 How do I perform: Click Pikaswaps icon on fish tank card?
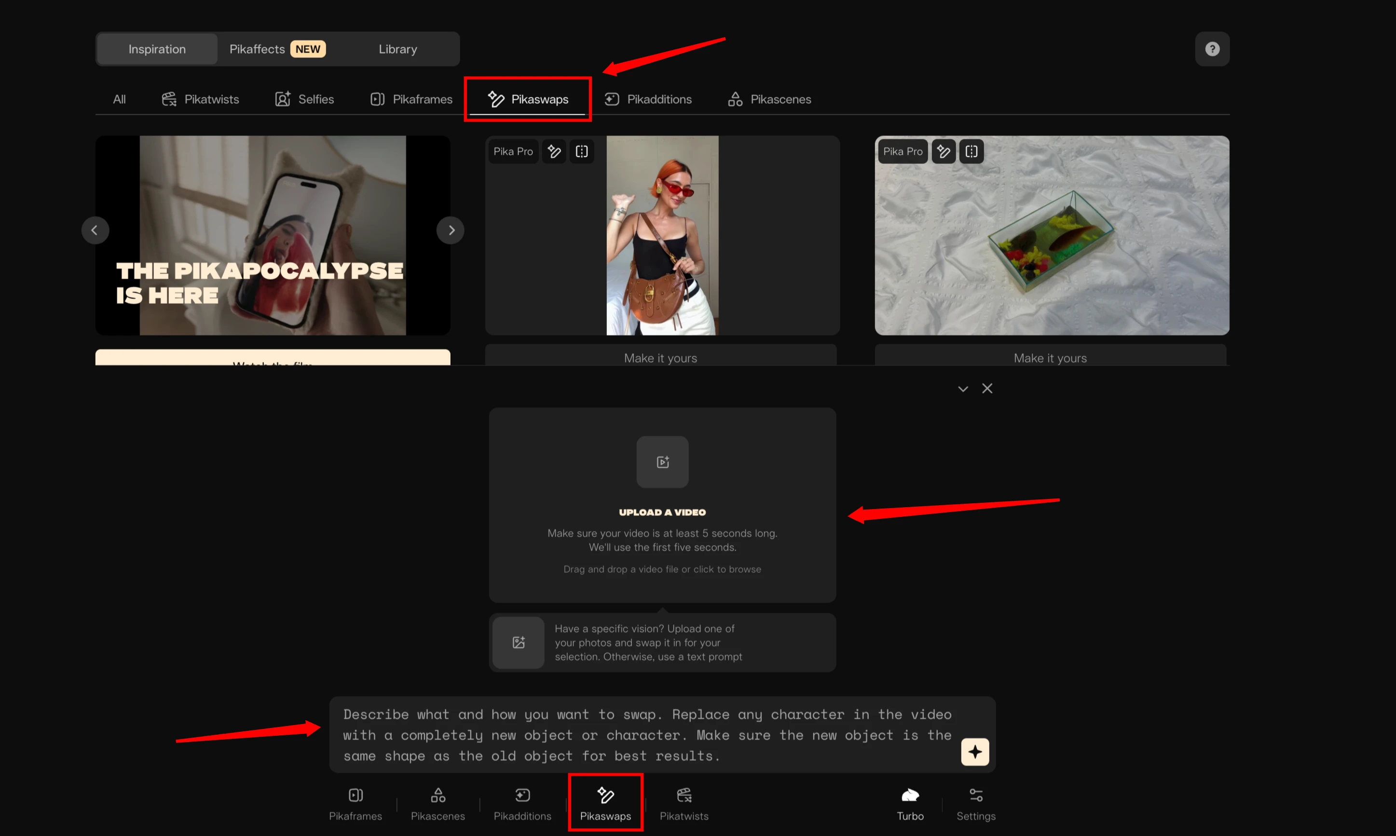pyautogui.click(x=944, y=151)
